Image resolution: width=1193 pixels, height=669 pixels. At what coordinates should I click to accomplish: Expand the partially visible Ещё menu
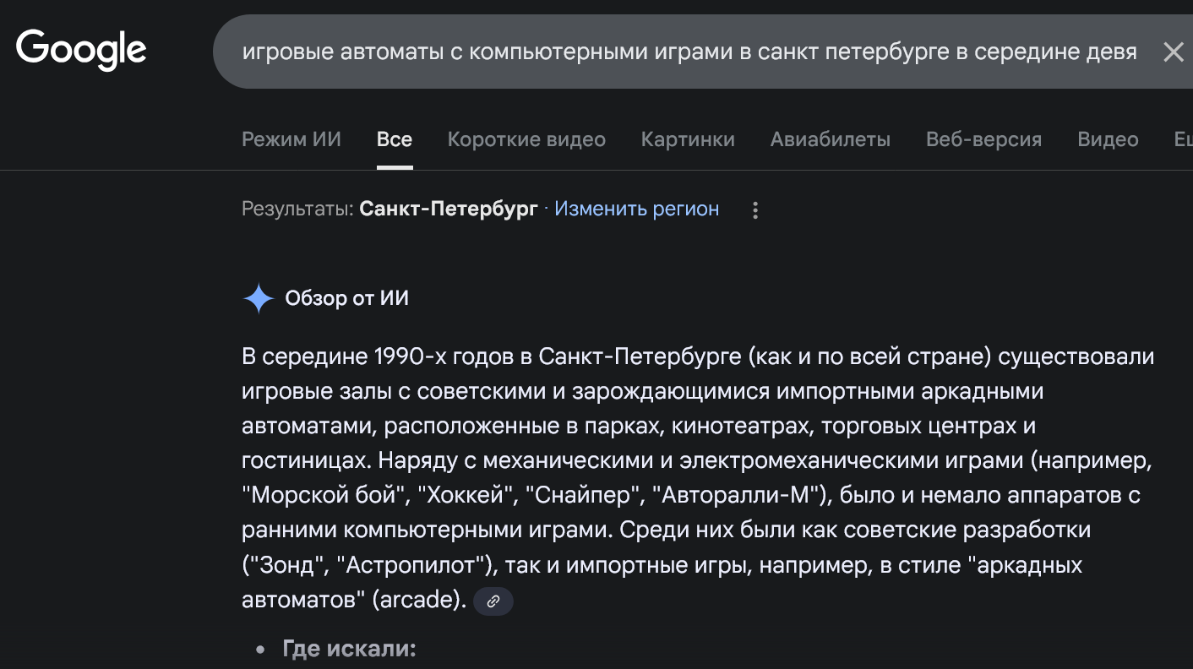click(x=1182, y=139)
